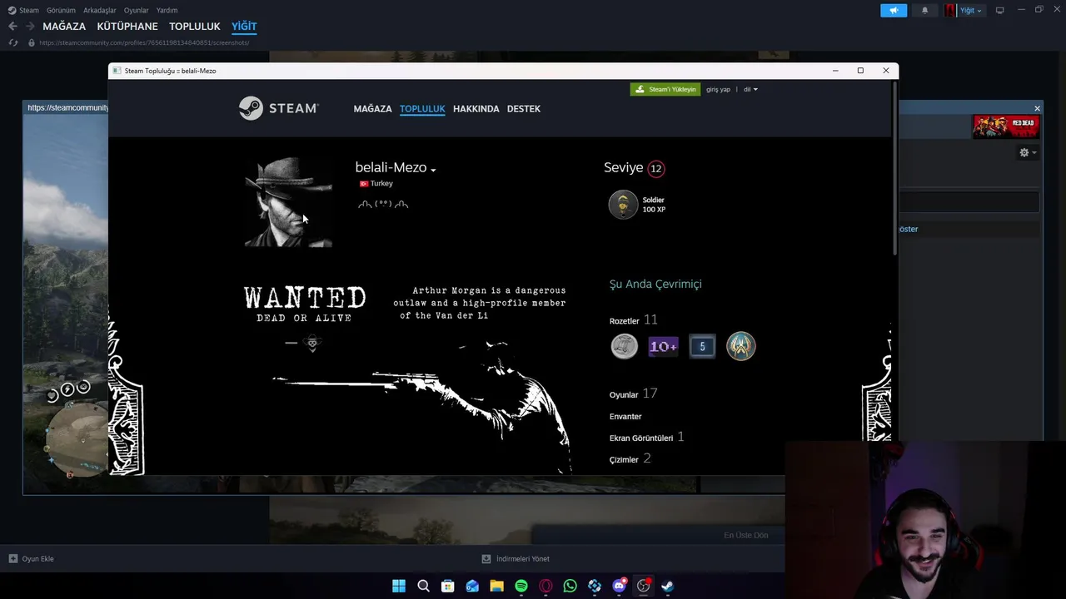1066x599 pixels.
Task: Go to KÜTÜPHANE in main navigation
Action: click(127, 27)
